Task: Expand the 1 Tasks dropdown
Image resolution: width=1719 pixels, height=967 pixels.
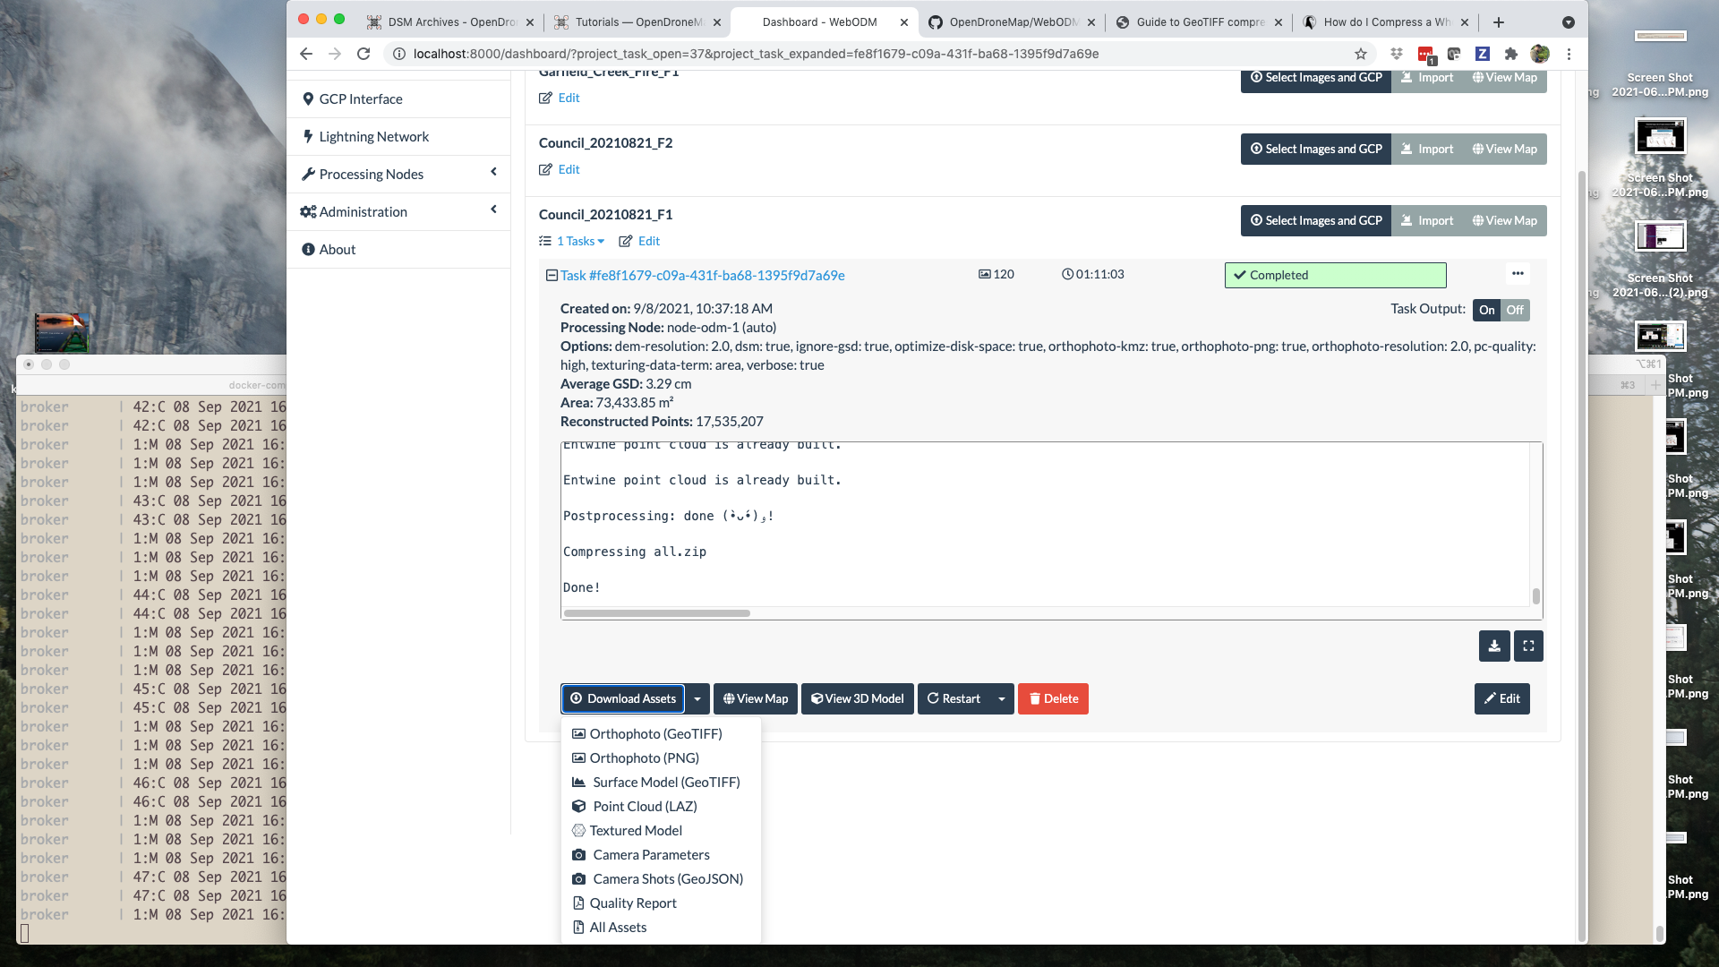Action: 579,241
